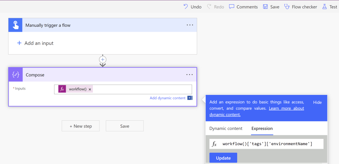Remove the workflow() expression token

[90, 89]
